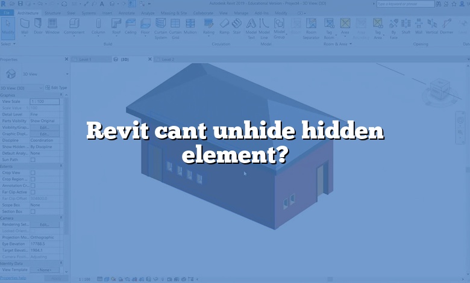Pick the Door tool
Image resolution: width=470 pixels, height=283 pixels.
pyautogui.click(x=38, y=26)
